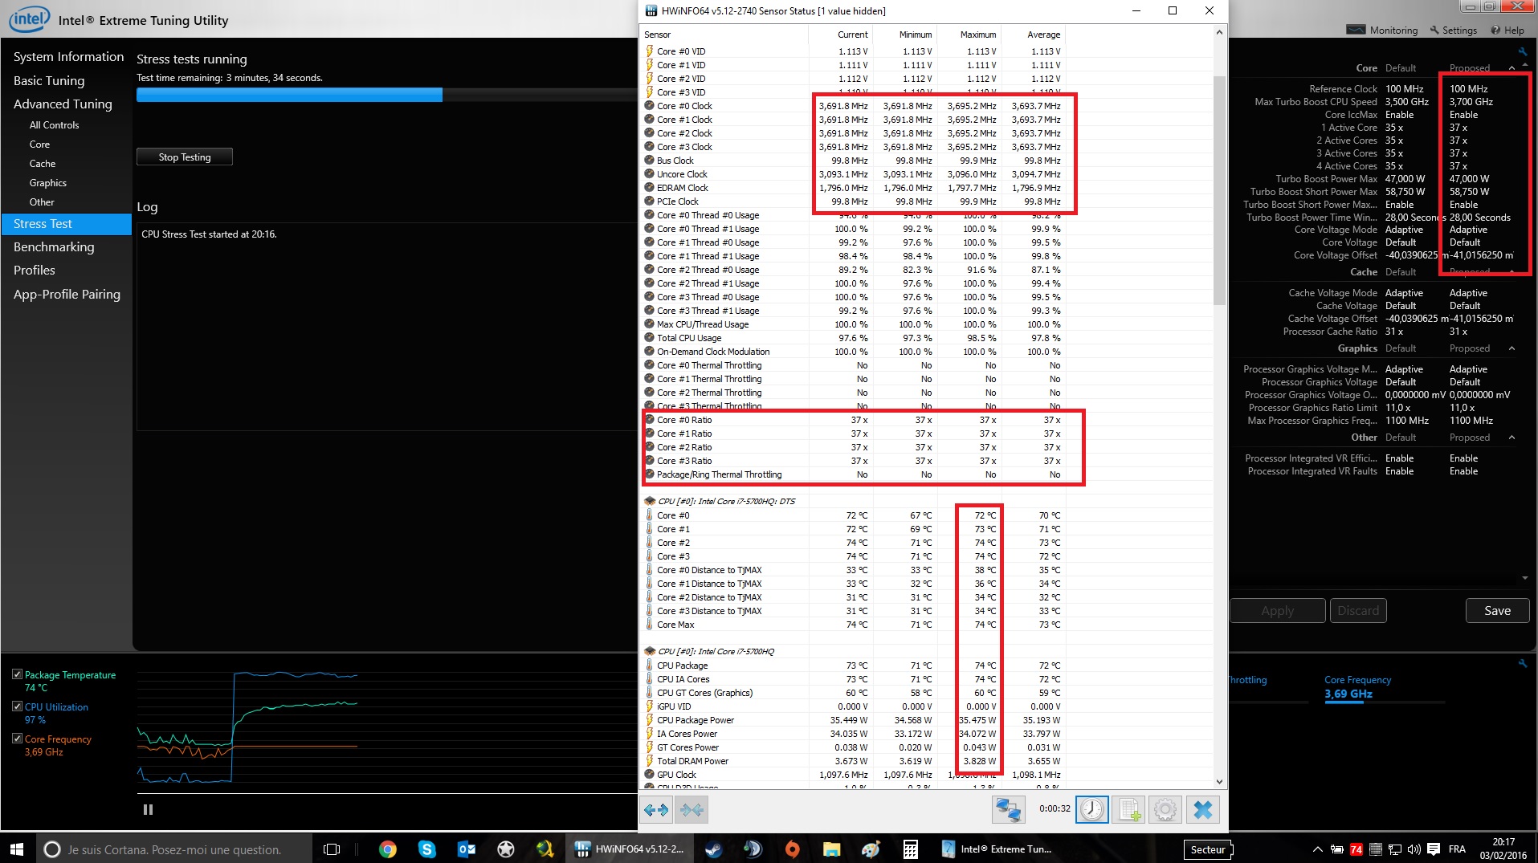Click Stop Testing button
1538x863 pixels.
(x=185, y=157)
